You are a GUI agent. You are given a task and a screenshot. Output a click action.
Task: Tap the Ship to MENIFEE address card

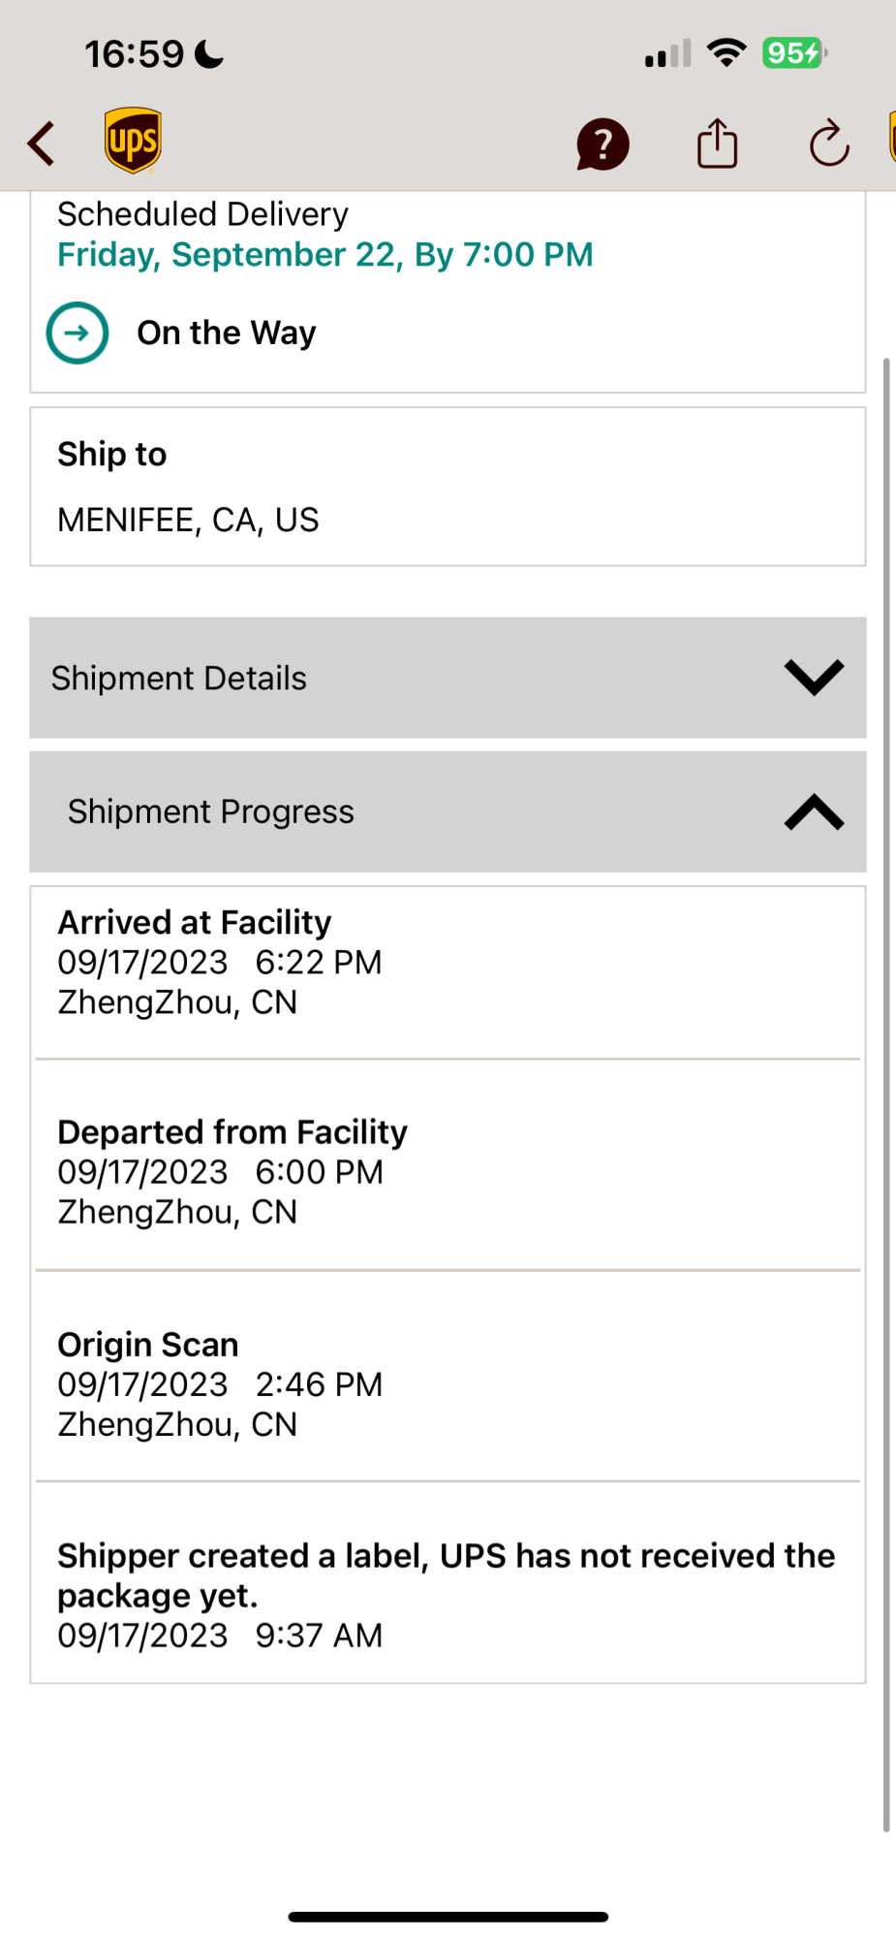click(x=448, y=487)
